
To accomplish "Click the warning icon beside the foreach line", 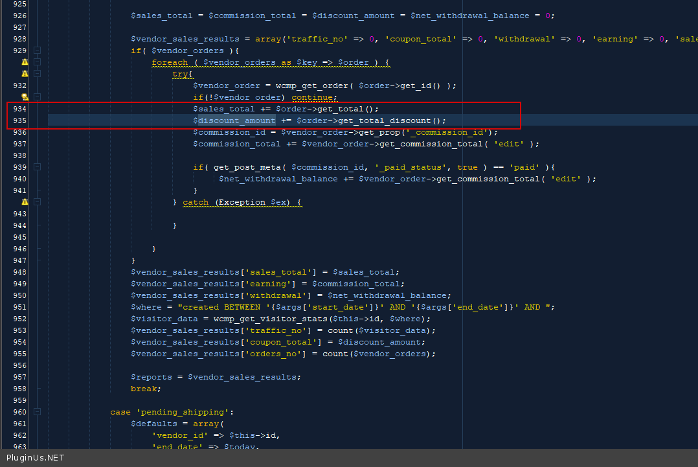I will coord(25,62).
